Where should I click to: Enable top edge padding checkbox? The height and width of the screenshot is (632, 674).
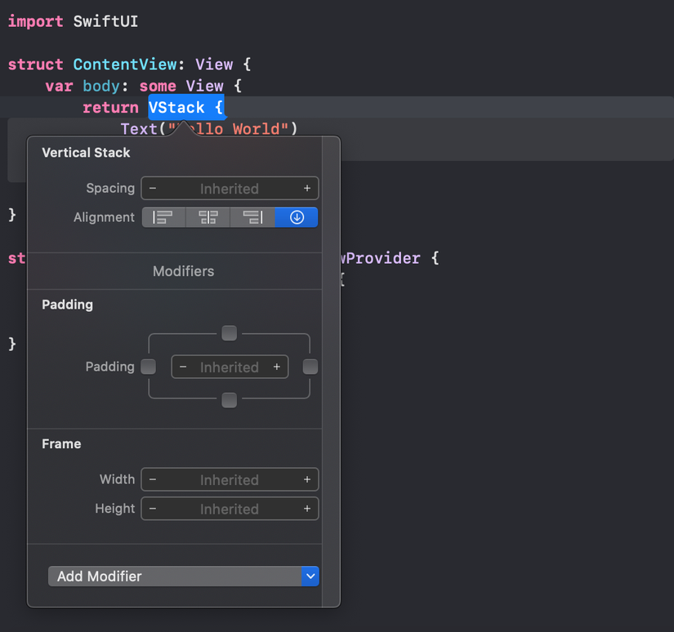click(x=230, y=333)
